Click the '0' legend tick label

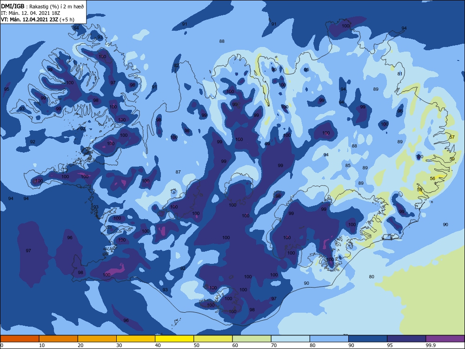(x=2, y=345)
